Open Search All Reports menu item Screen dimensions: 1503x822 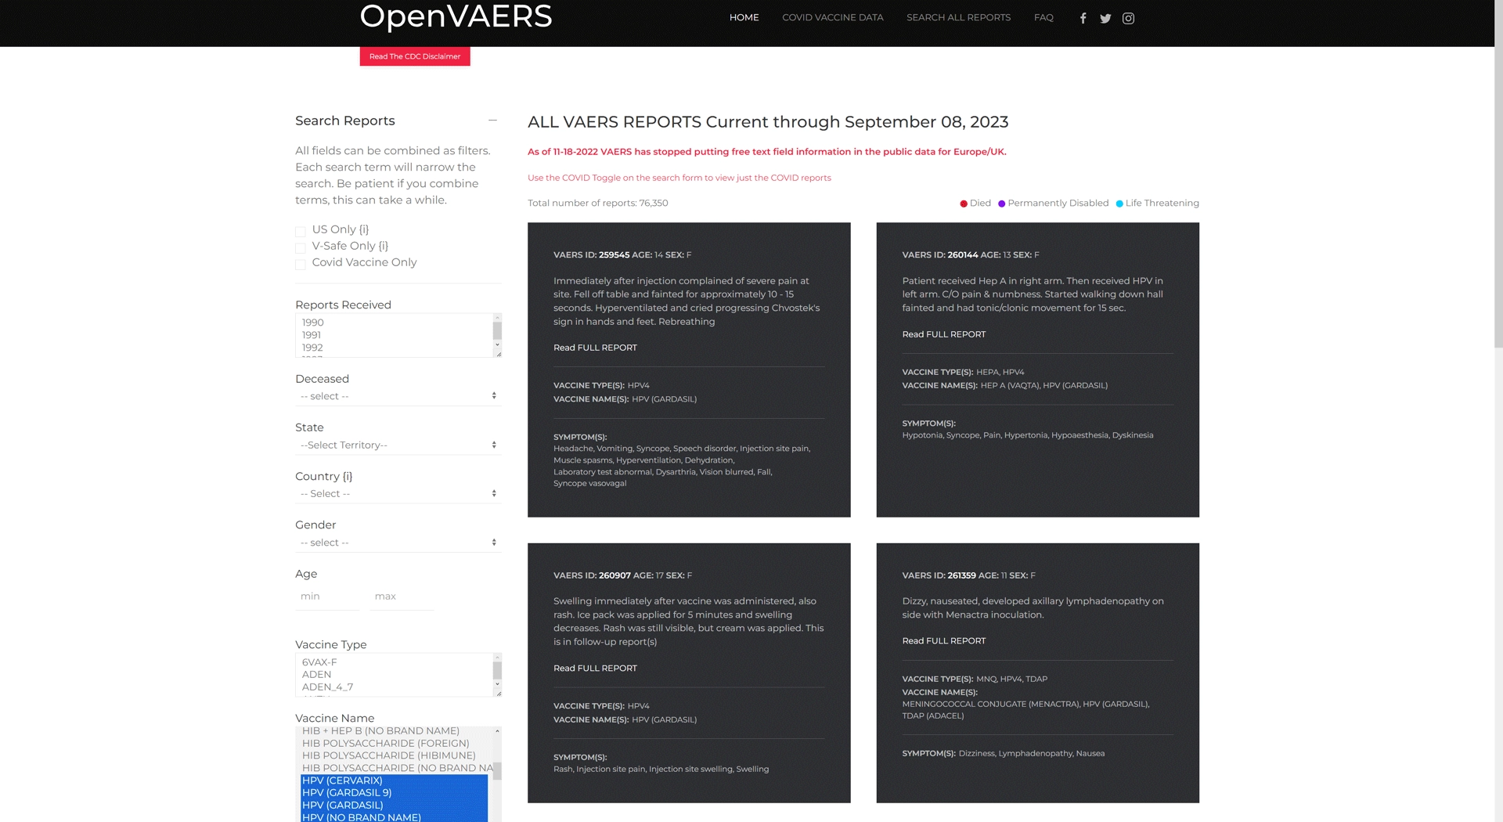tap(958, 17)
